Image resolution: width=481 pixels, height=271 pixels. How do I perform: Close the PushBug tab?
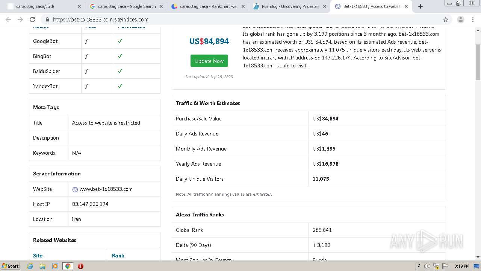pos(325,6)
